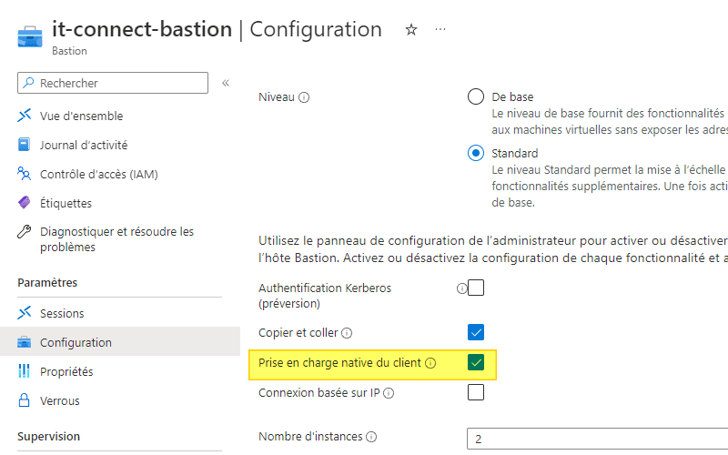Uncheck the Copier et coller checkbox

(476, 332)
